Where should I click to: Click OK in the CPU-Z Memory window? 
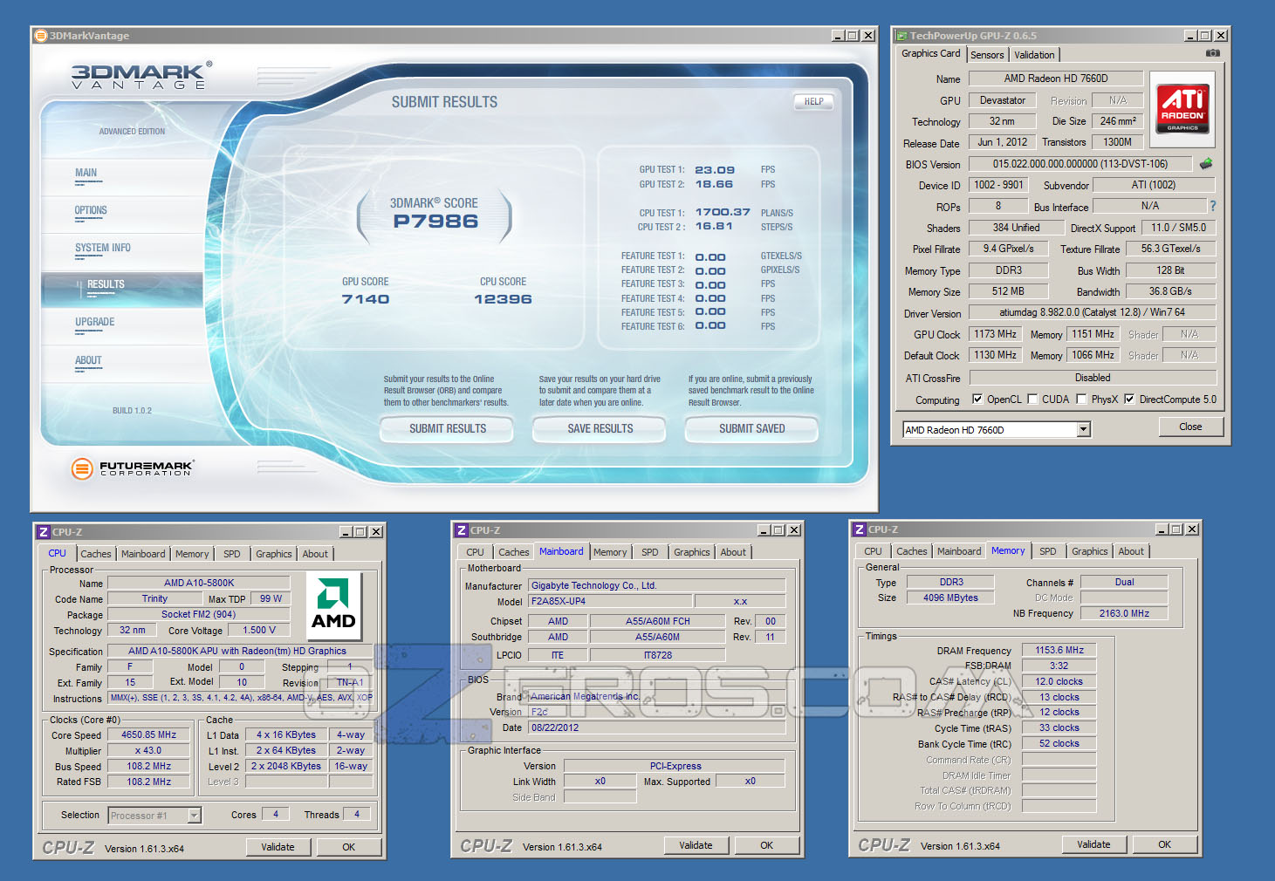tap(1164, 844)
